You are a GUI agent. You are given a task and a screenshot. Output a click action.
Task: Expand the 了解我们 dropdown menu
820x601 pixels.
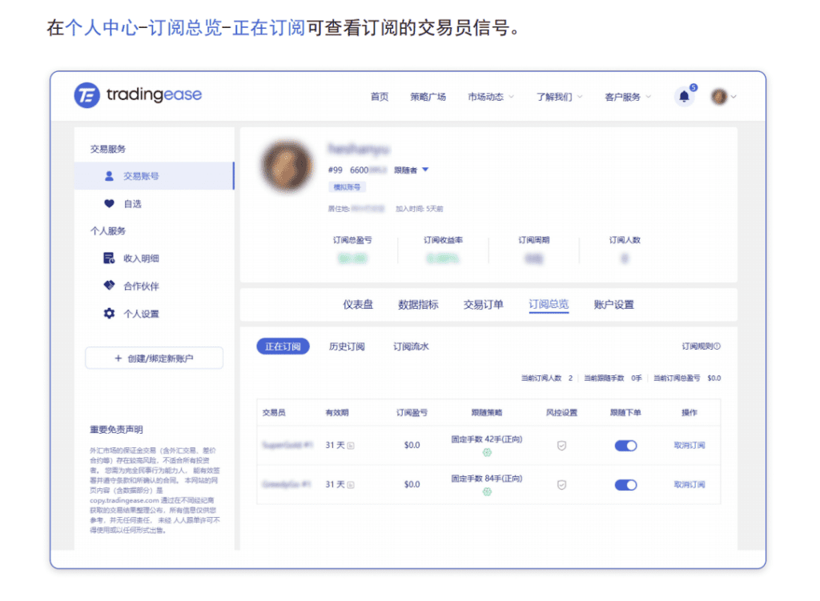[x=559, y=97]
